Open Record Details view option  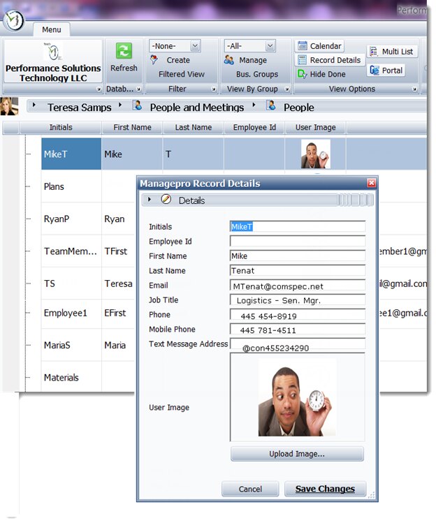click(330, 60)
